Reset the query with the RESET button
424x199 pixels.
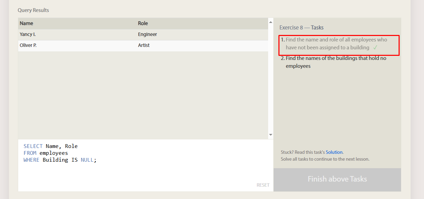[263, 185]
